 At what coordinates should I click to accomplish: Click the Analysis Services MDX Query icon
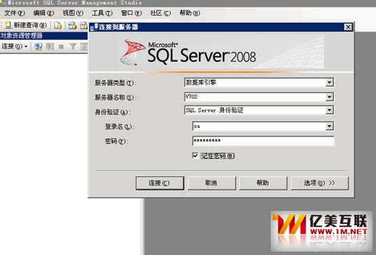coord(72,25)
